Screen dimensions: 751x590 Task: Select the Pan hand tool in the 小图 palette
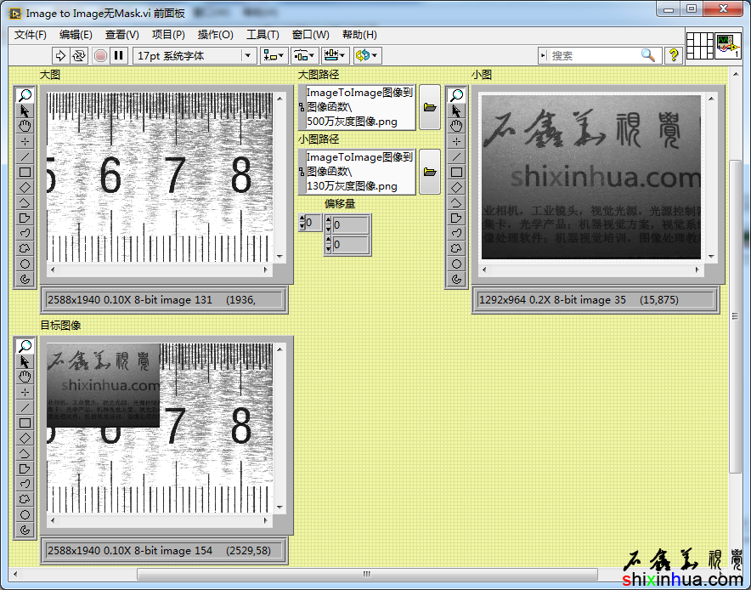tap(457, 126)
